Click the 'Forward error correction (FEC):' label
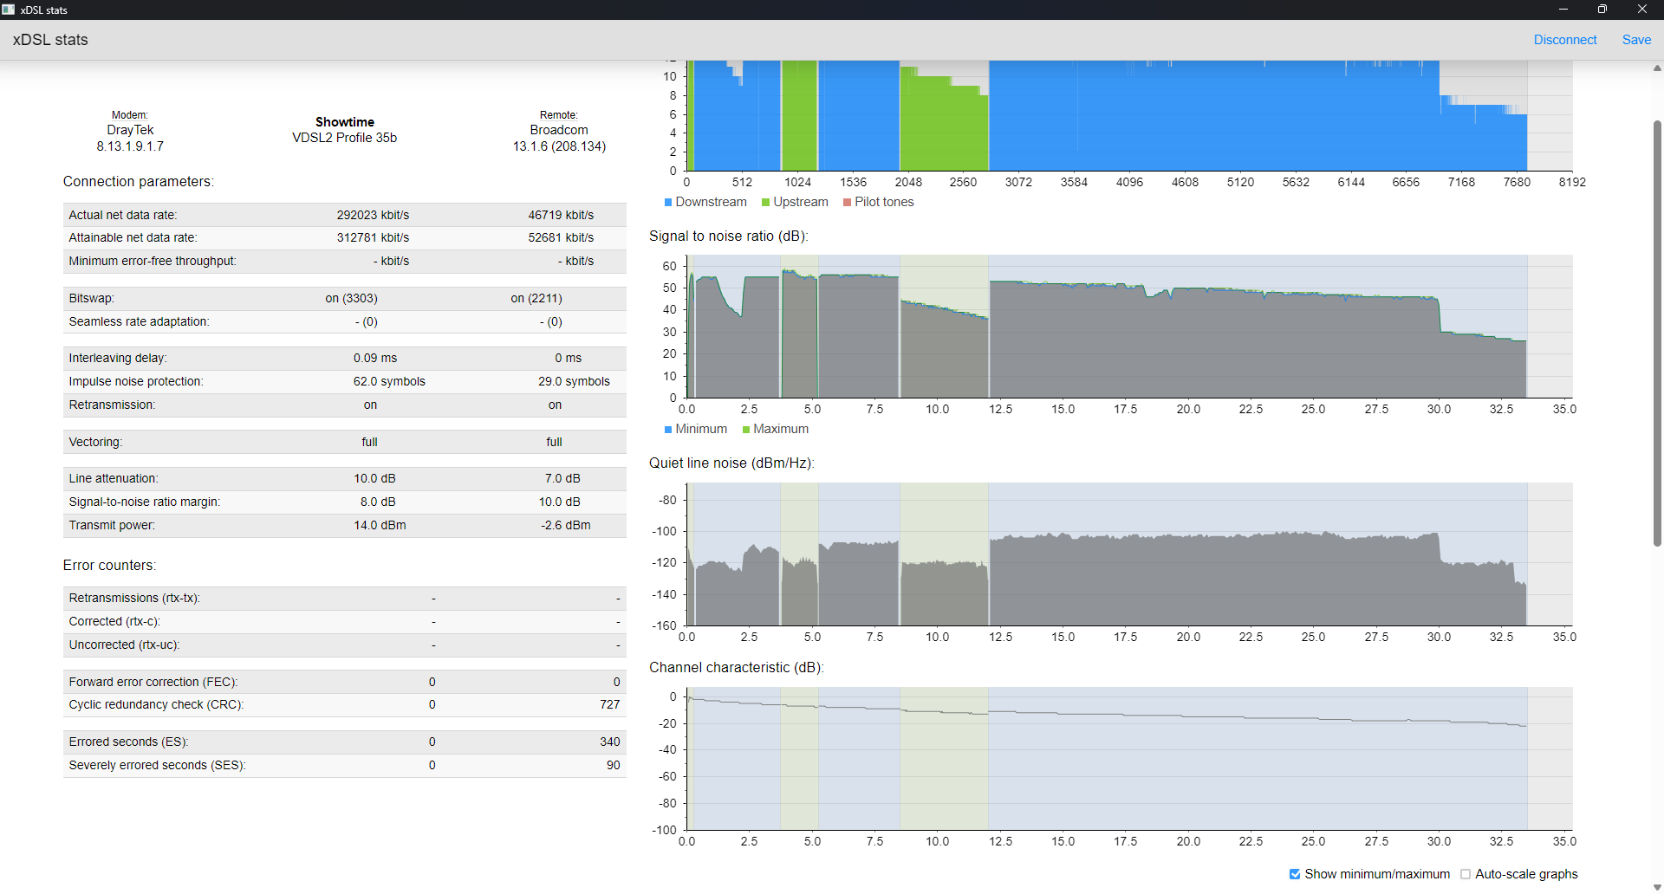Screen dimensions: 1664x894 pyautogui.click(x=153, y=682)
